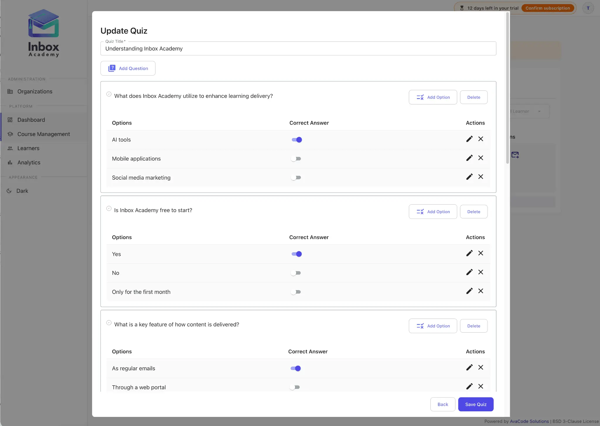Click circle icon beside learning delivery question
Screen dimensions: 600x426
pos(109,94)
